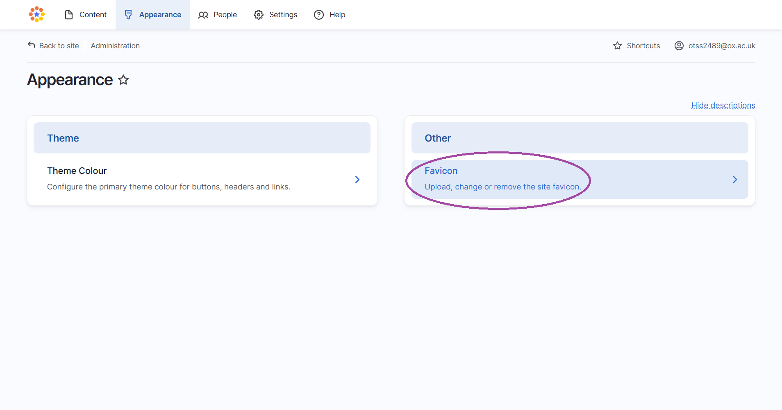
Task: Open Settings using the gear icon
Action: (x=258, y=14)
